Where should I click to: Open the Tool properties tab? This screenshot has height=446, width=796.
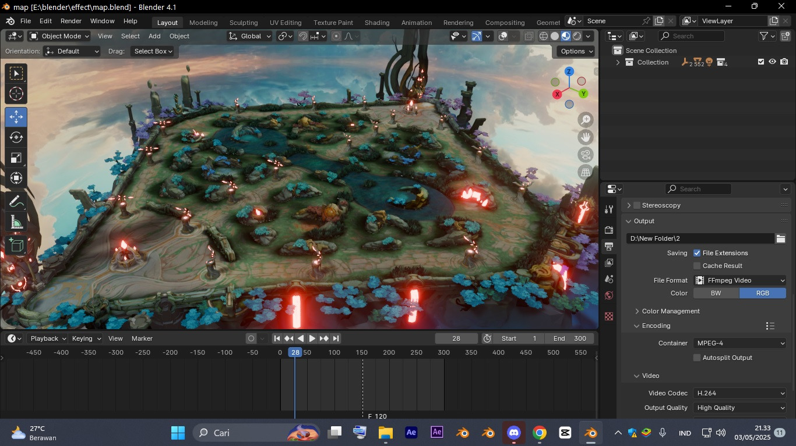click(x=609, y=209)
